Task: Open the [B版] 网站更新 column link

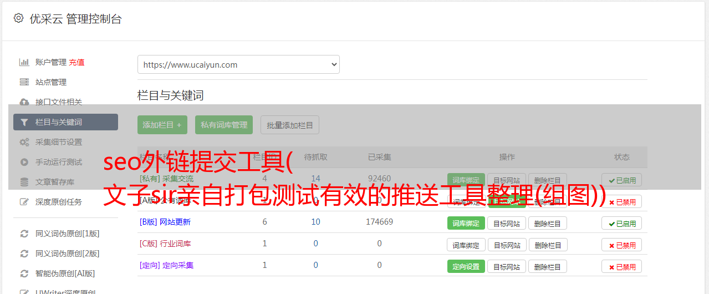Action: tap(165, 222)
